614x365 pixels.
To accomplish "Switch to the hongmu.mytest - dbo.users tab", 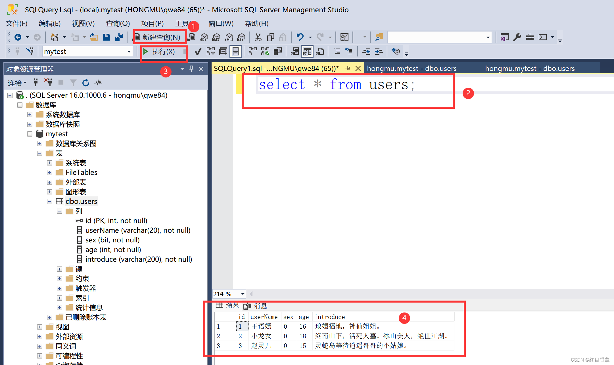I will (411, 68).
